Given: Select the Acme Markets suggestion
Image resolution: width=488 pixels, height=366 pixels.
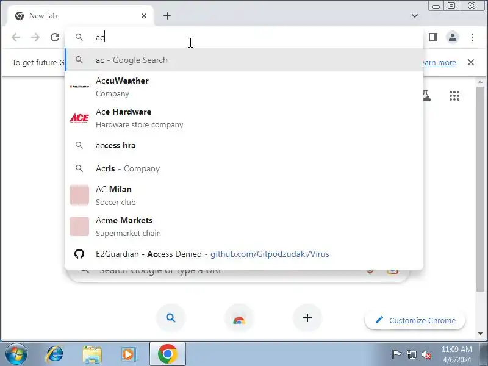Looking at the screenshot, I should 244,226.
